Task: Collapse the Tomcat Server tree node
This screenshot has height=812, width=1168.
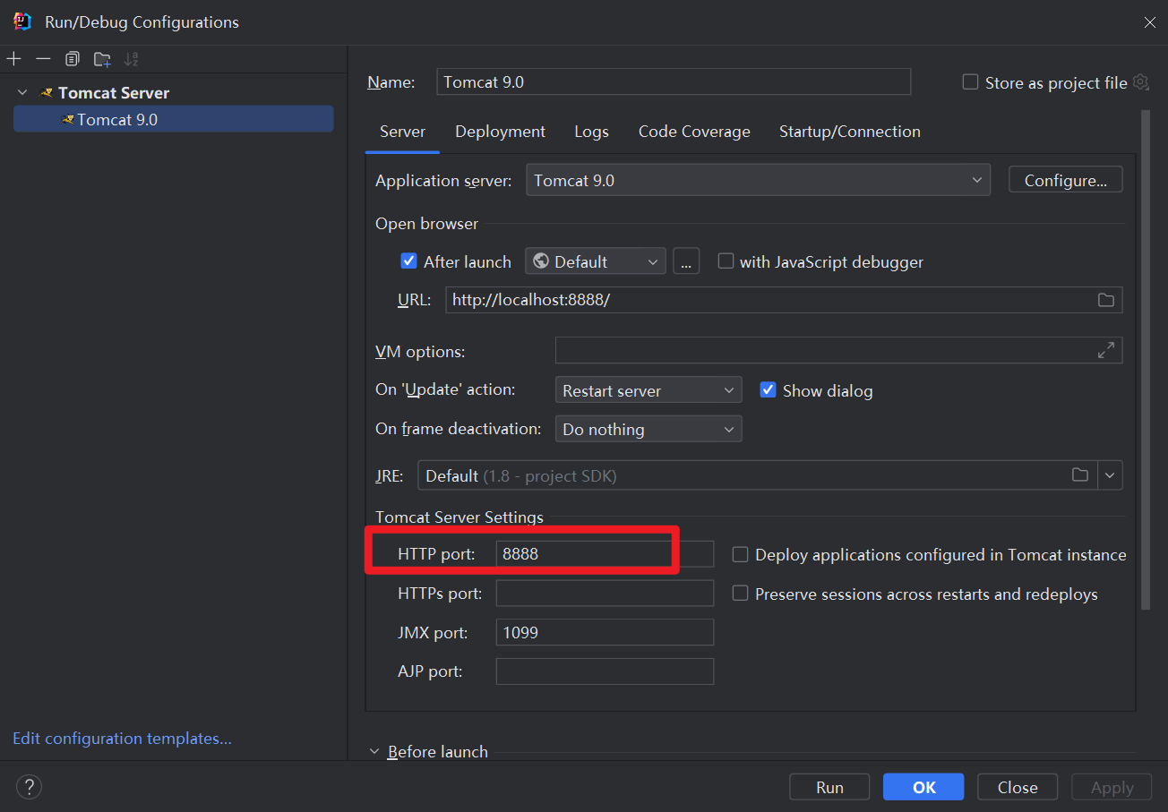Action: pyautogui.click(x=22, y=92)
